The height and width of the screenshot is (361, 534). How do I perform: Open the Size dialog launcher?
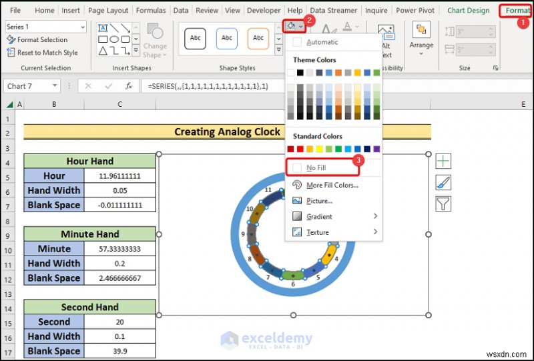(x=495, y=68)
